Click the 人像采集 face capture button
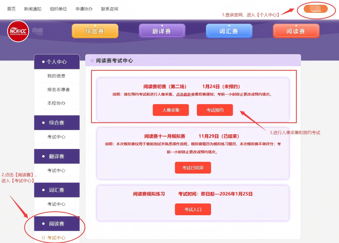The width and height of the screenshot is (339, 243). point(171,110)
